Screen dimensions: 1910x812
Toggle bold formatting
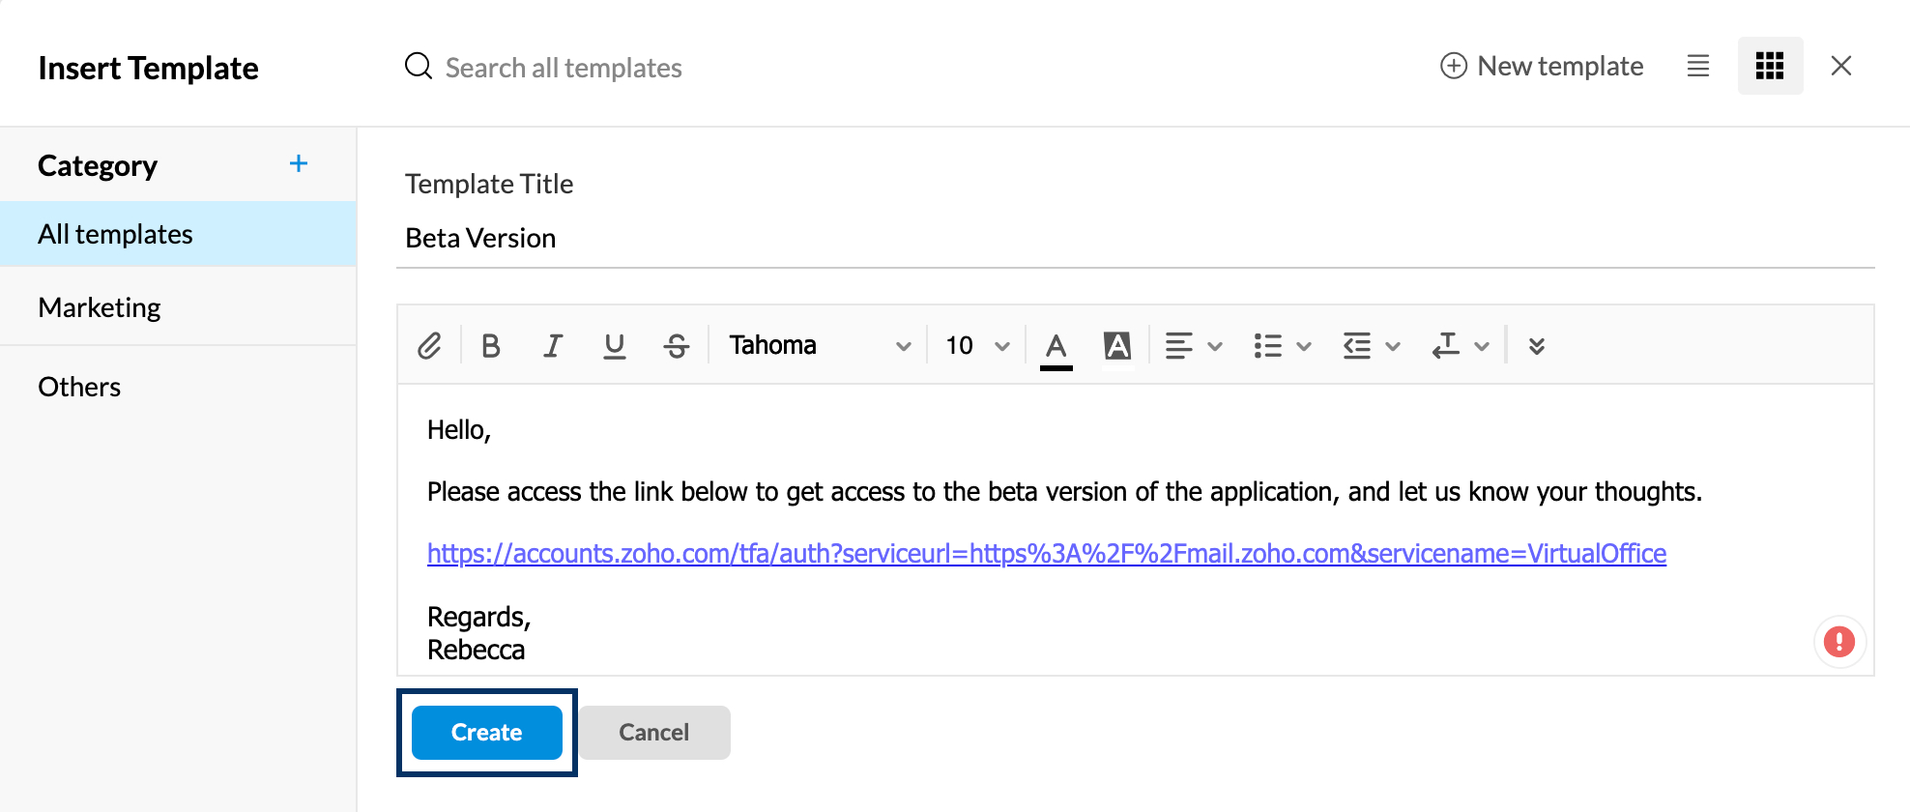[491, 346]
